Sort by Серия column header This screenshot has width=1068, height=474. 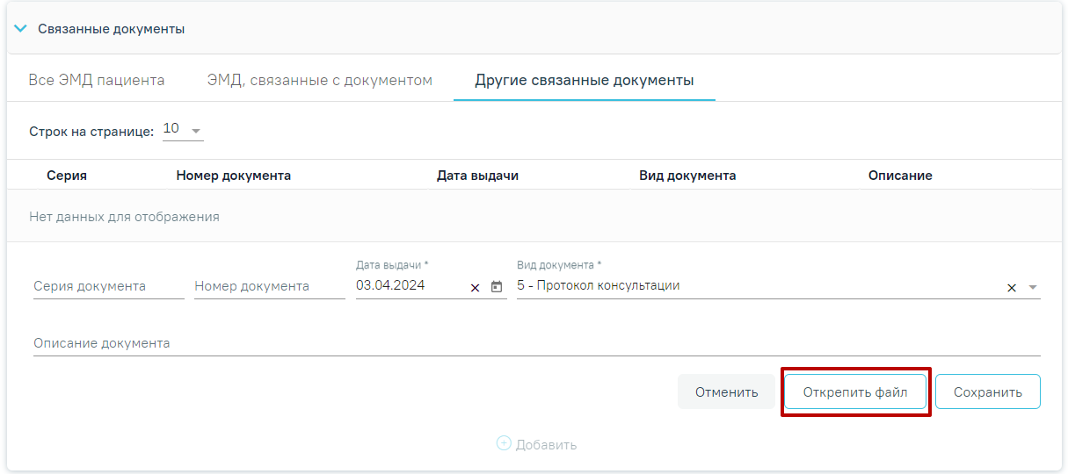point(67,176)
